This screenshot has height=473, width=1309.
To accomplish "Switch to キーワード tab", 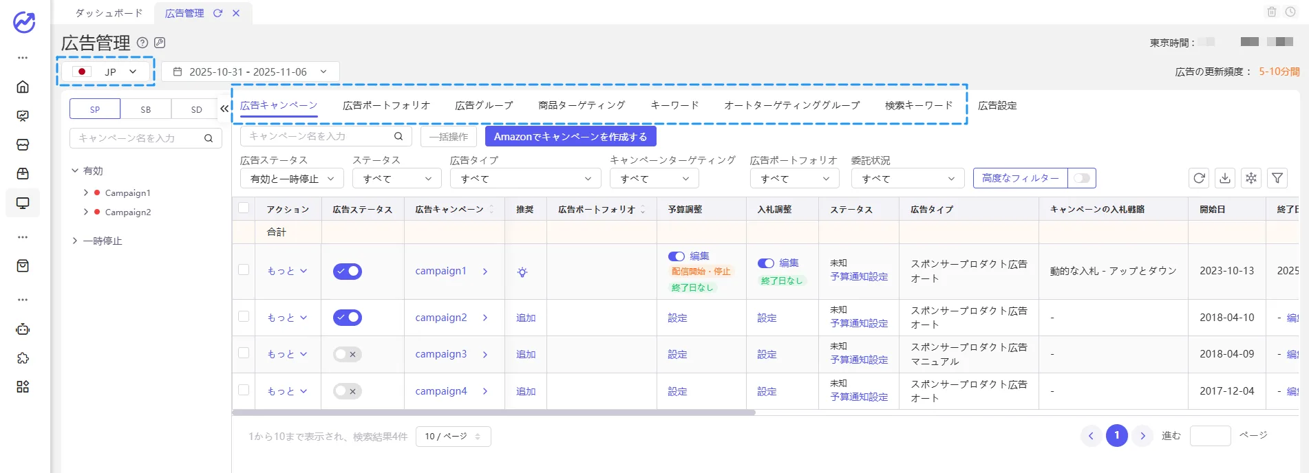I will (x=674, y=105).
